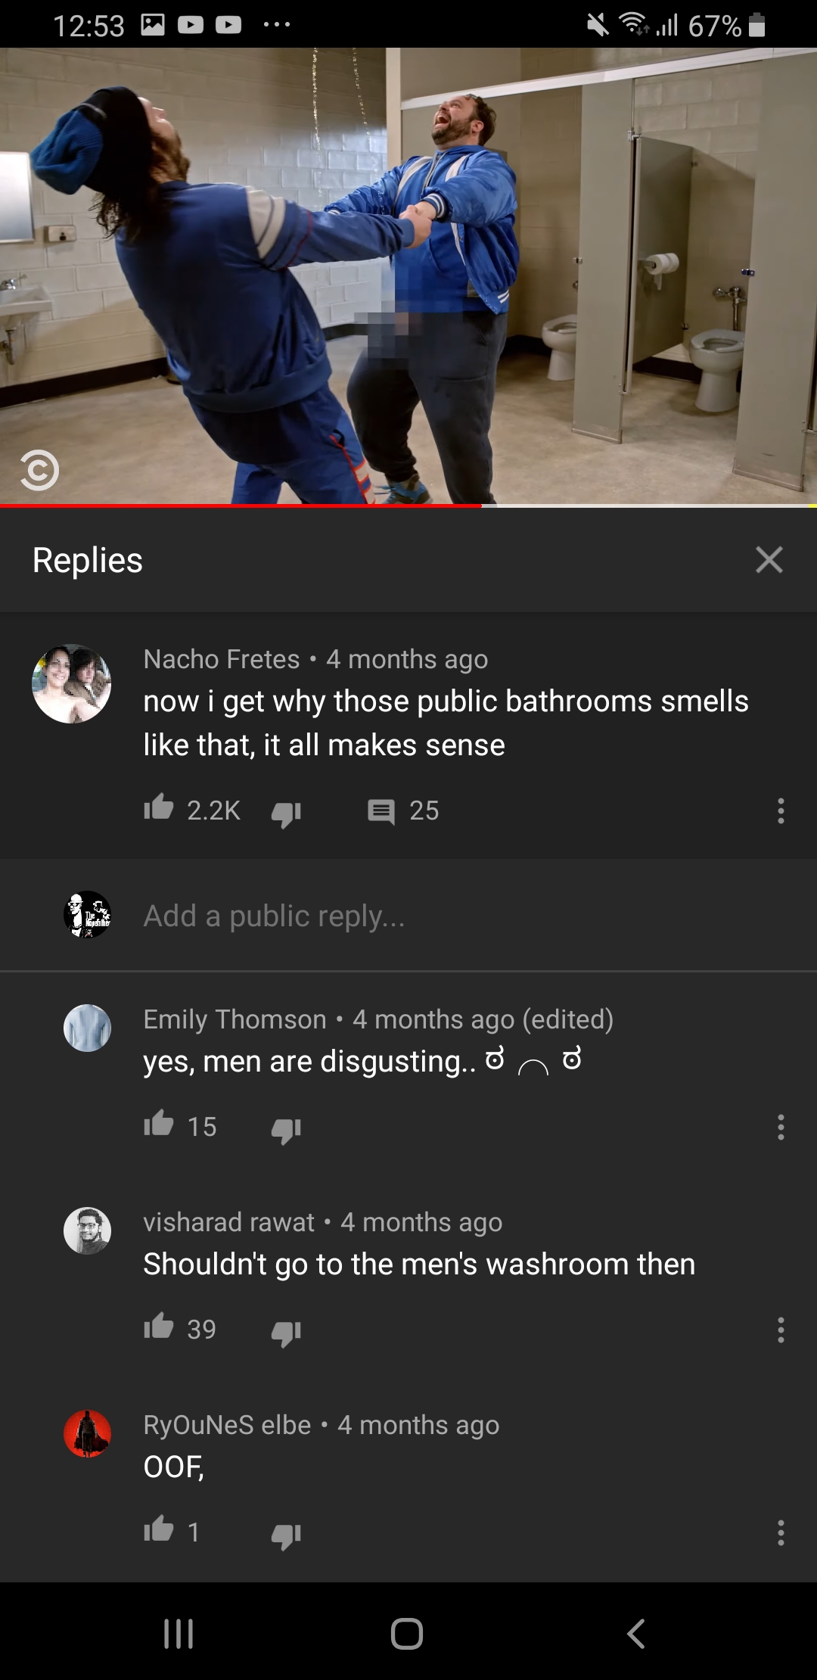The height and width of the screenshot is (1680, 817).
Task: Open options menu for visharad rawat's reply
Action: coord(781,1330)
